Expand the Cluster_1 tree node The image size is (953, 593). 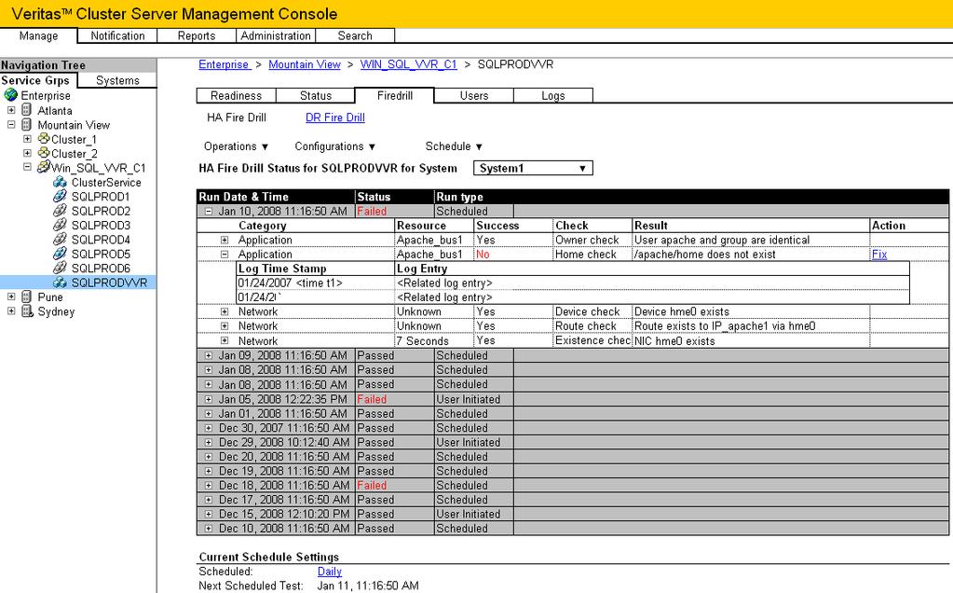(x=27, y=139)
